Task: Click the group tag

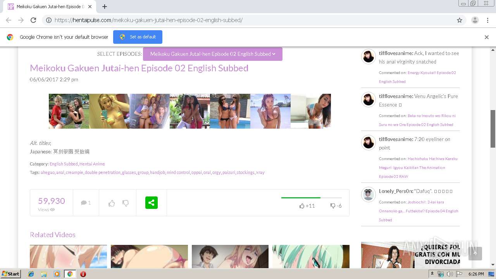Action: 143,172
